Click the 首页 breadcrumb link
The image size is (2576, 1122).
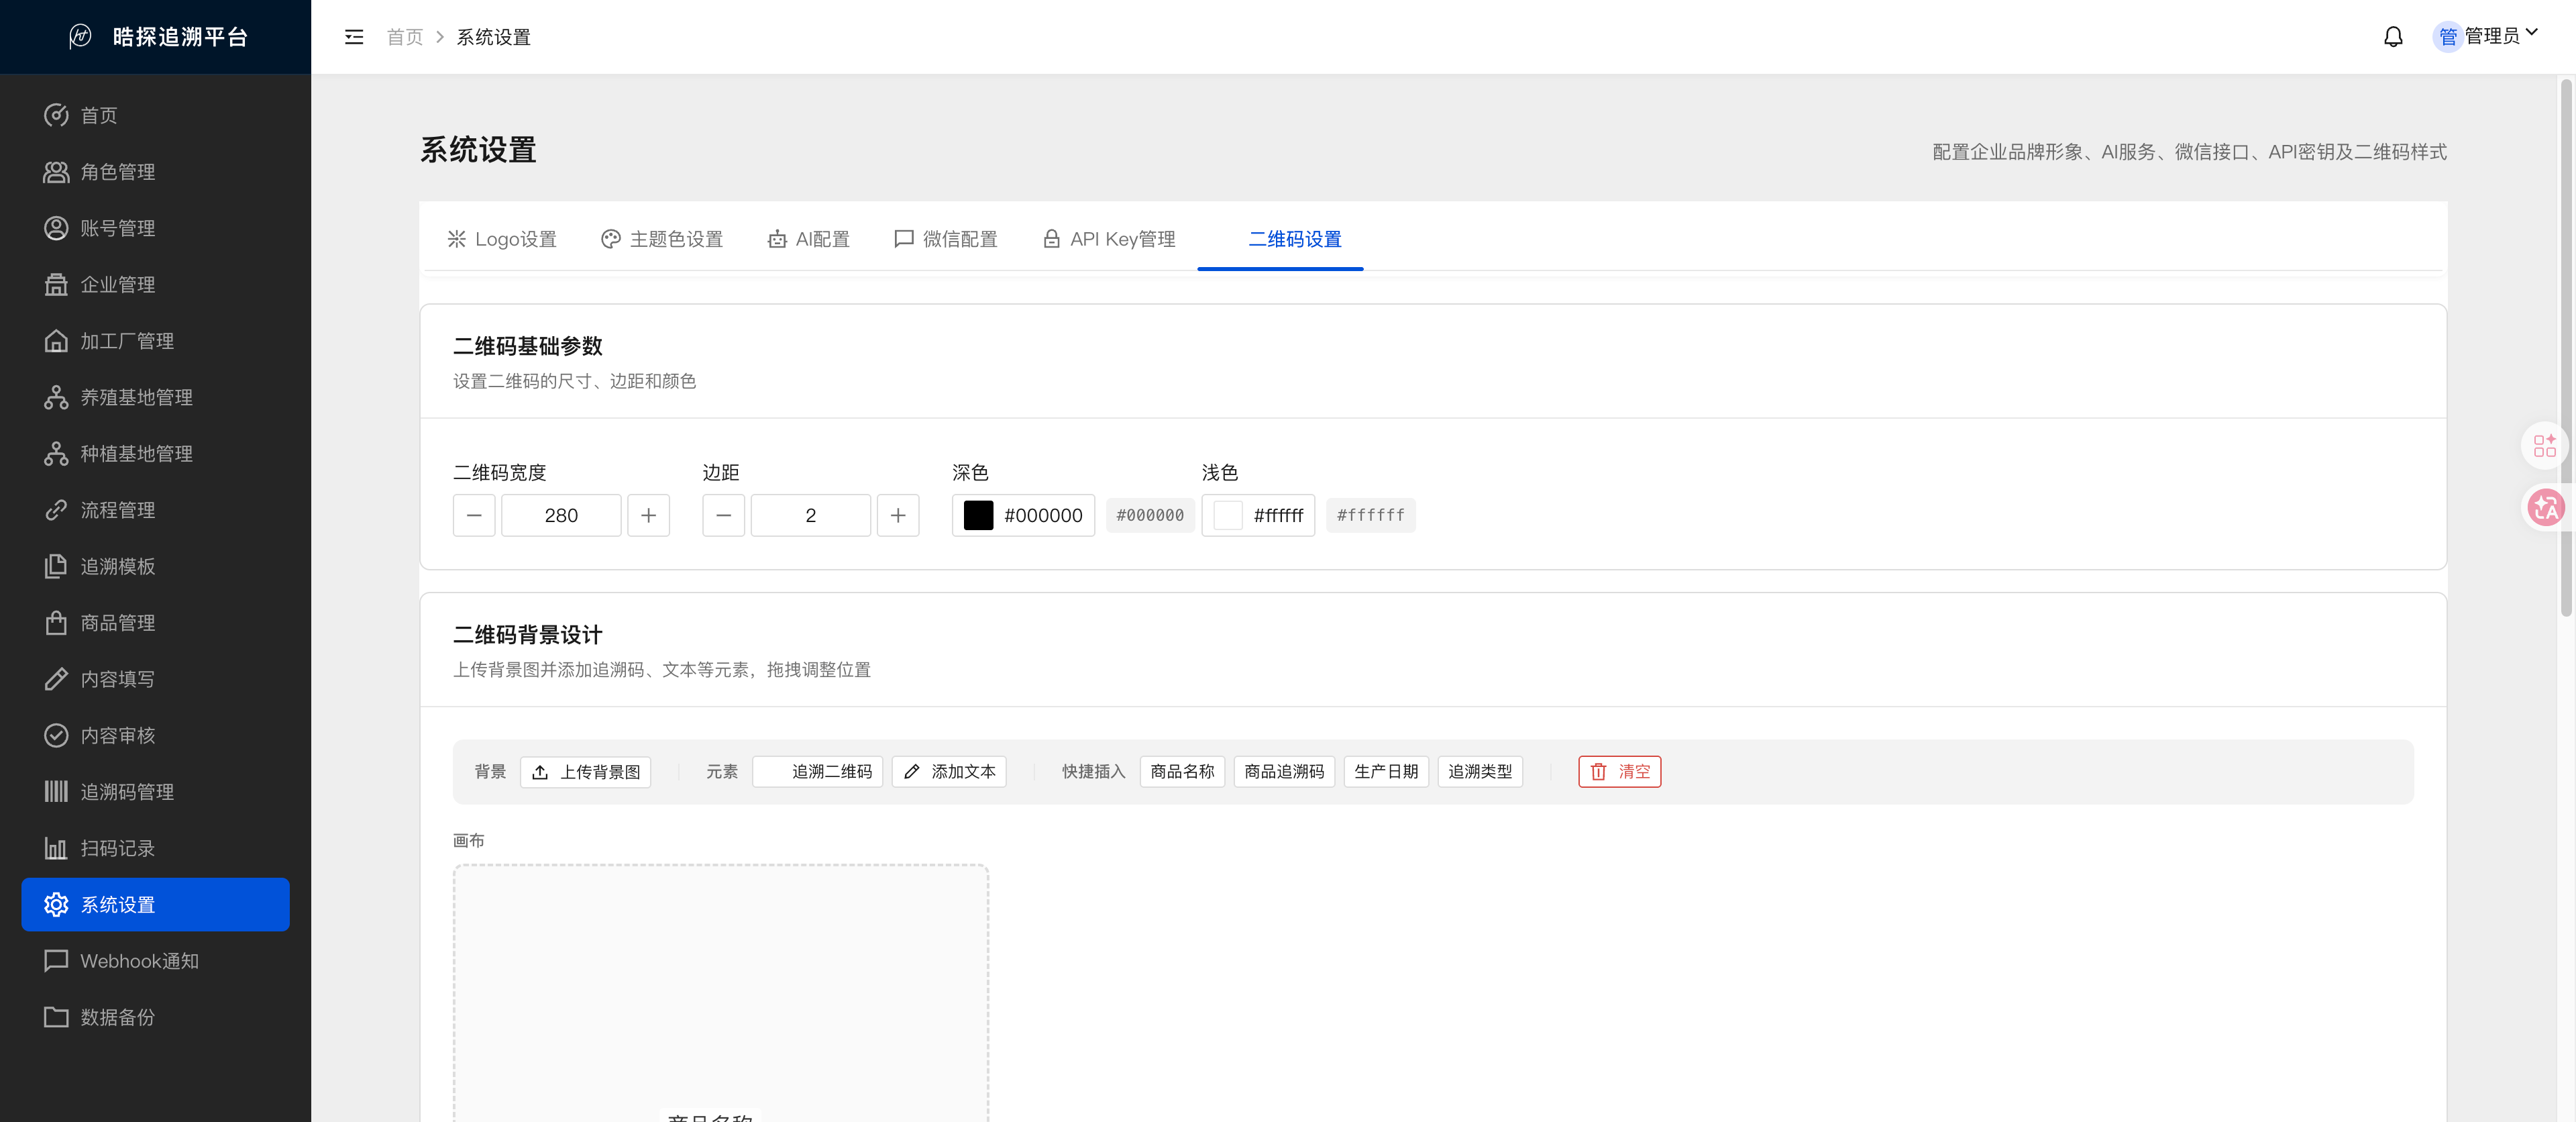pos(405,37)
